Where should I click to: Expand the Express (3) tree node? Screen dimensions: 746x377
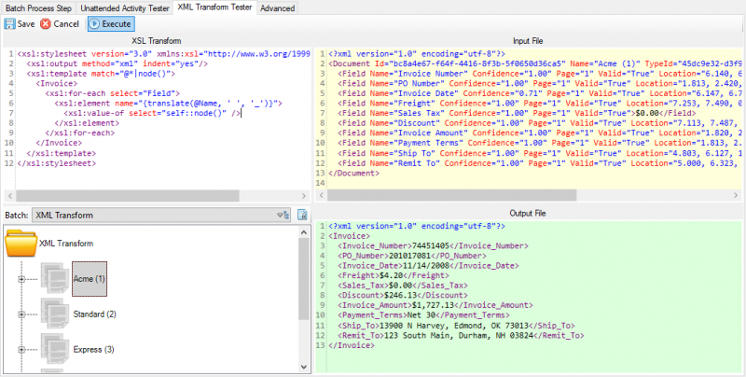click(21, 350)
